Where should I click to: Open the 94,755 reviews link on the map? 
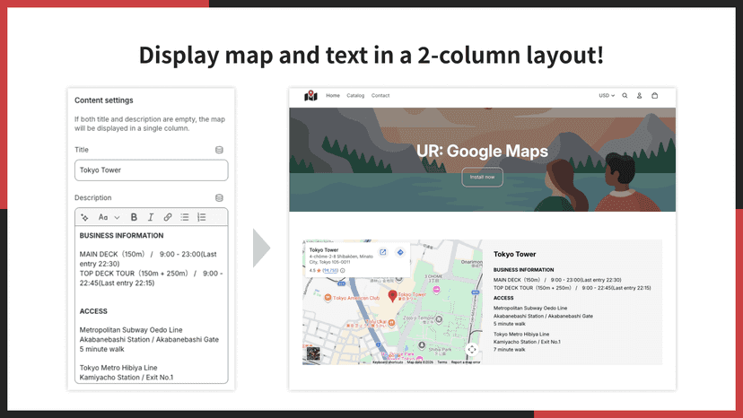(330, 271)
